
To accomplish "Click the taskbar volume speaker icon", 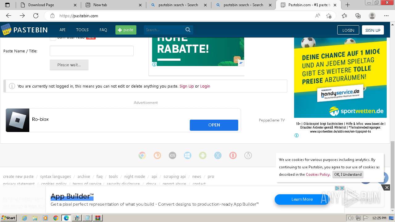I will 351,218.
